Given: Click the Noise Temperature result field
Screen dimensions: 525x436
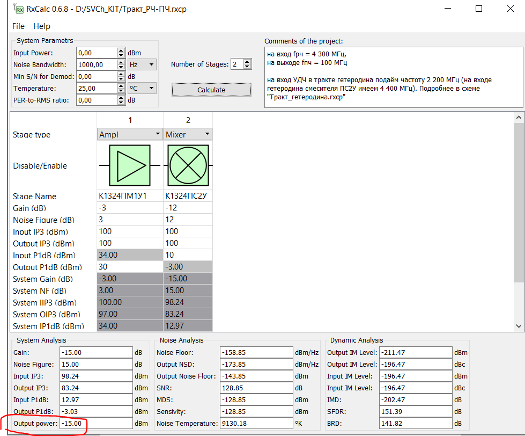Looking at the screenshot, I should [x=256, y=423].
